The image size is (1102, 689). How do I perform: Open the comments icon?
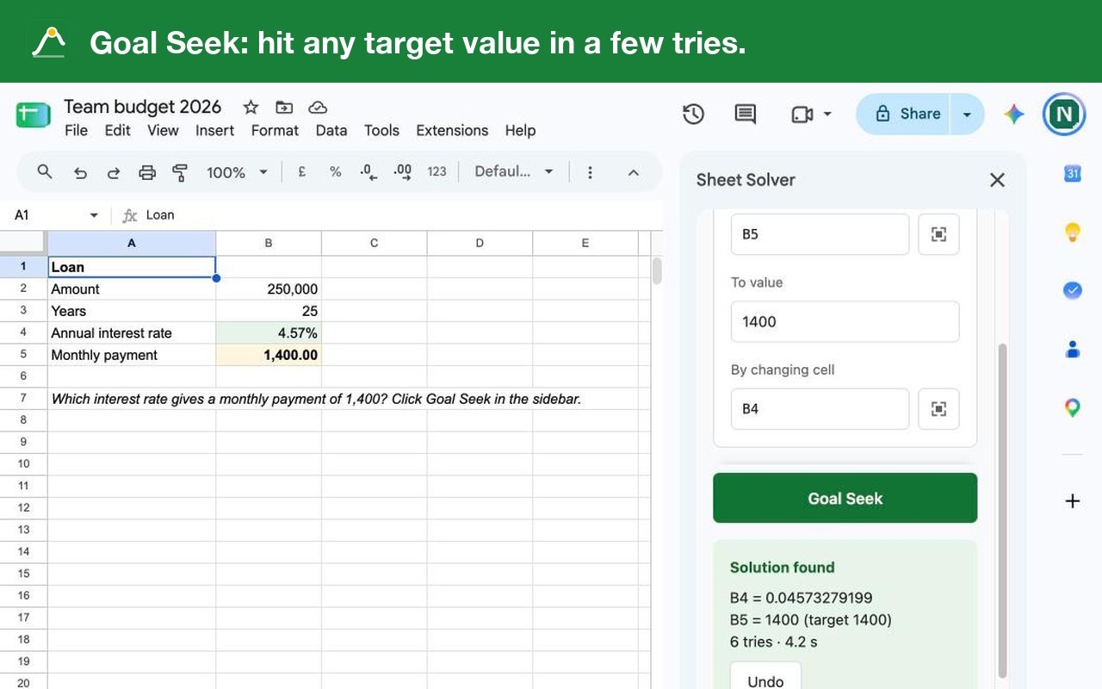(746, 114)
